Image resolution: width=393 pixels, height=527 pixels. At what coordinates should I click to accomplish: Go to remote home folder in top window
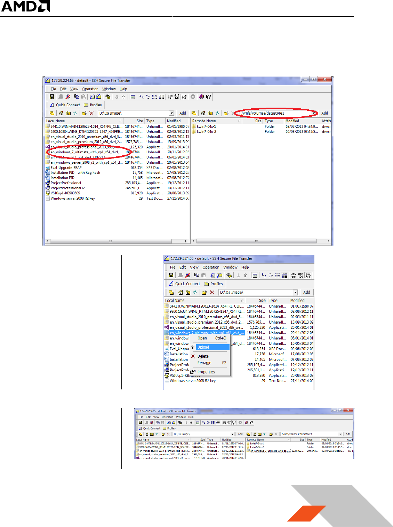(x=203, y=113)
